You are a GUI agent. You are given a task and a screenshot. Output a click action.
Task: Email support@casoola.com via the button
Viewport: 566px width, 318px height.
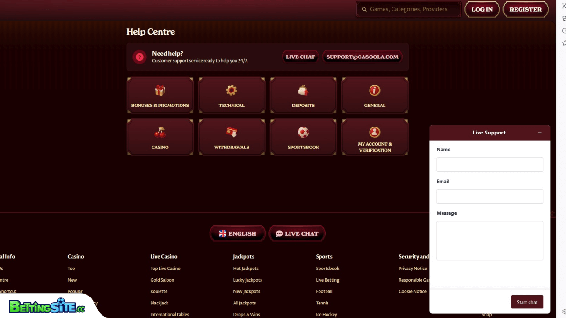362,57
